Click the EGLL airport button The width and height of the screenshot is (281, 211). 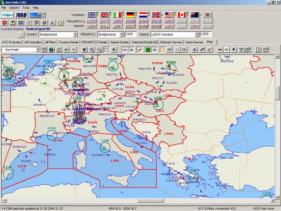(x=104, y=26)
